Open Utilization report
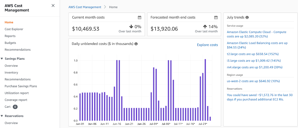This screenshot has height=128, width=298. tap(17, 93)
